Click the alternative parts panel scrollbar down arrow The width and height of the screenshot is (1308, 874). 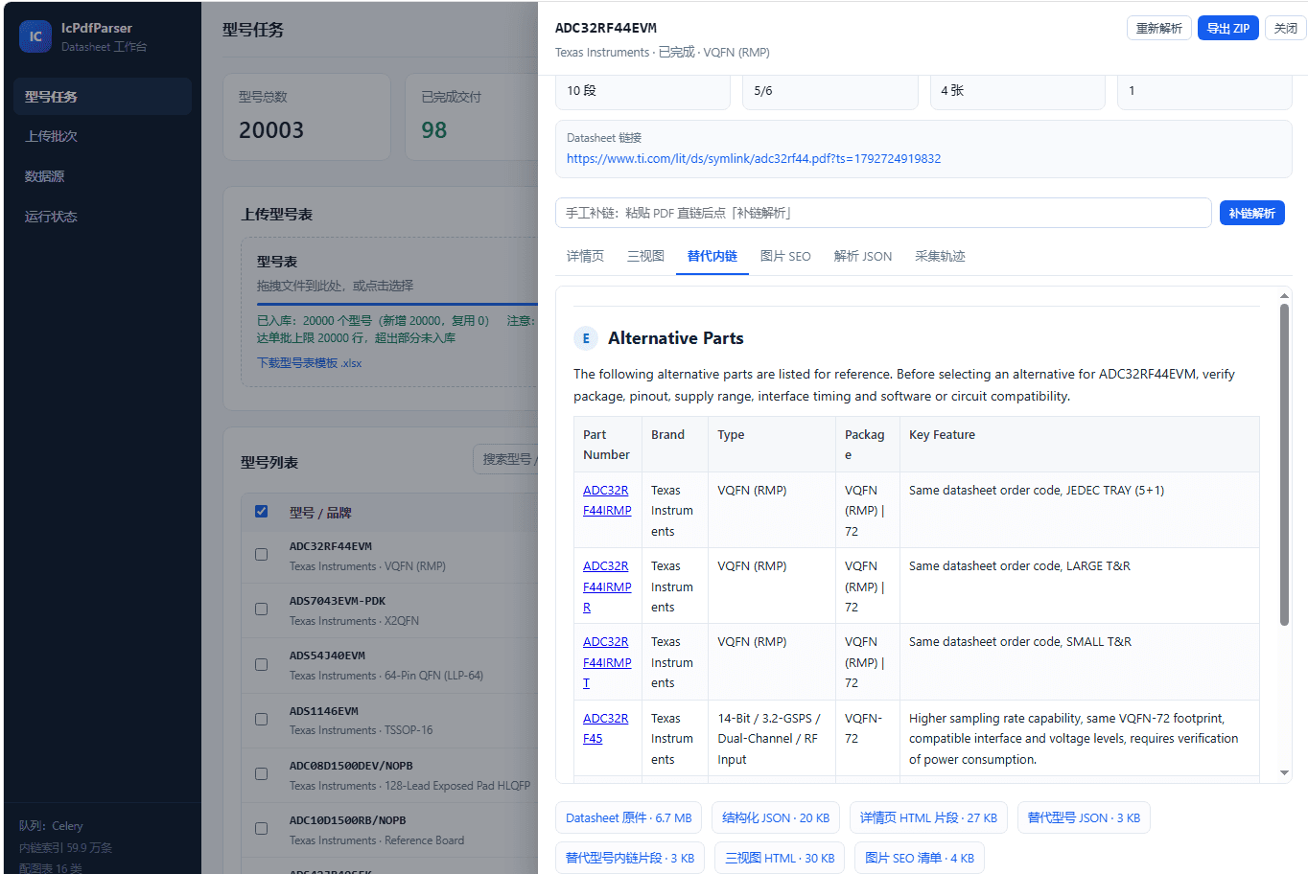[x=1285, y=772]
